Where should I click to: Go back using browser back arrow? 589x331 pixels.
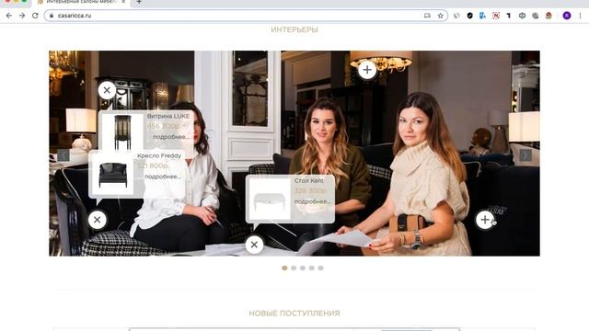click(9, 16)
